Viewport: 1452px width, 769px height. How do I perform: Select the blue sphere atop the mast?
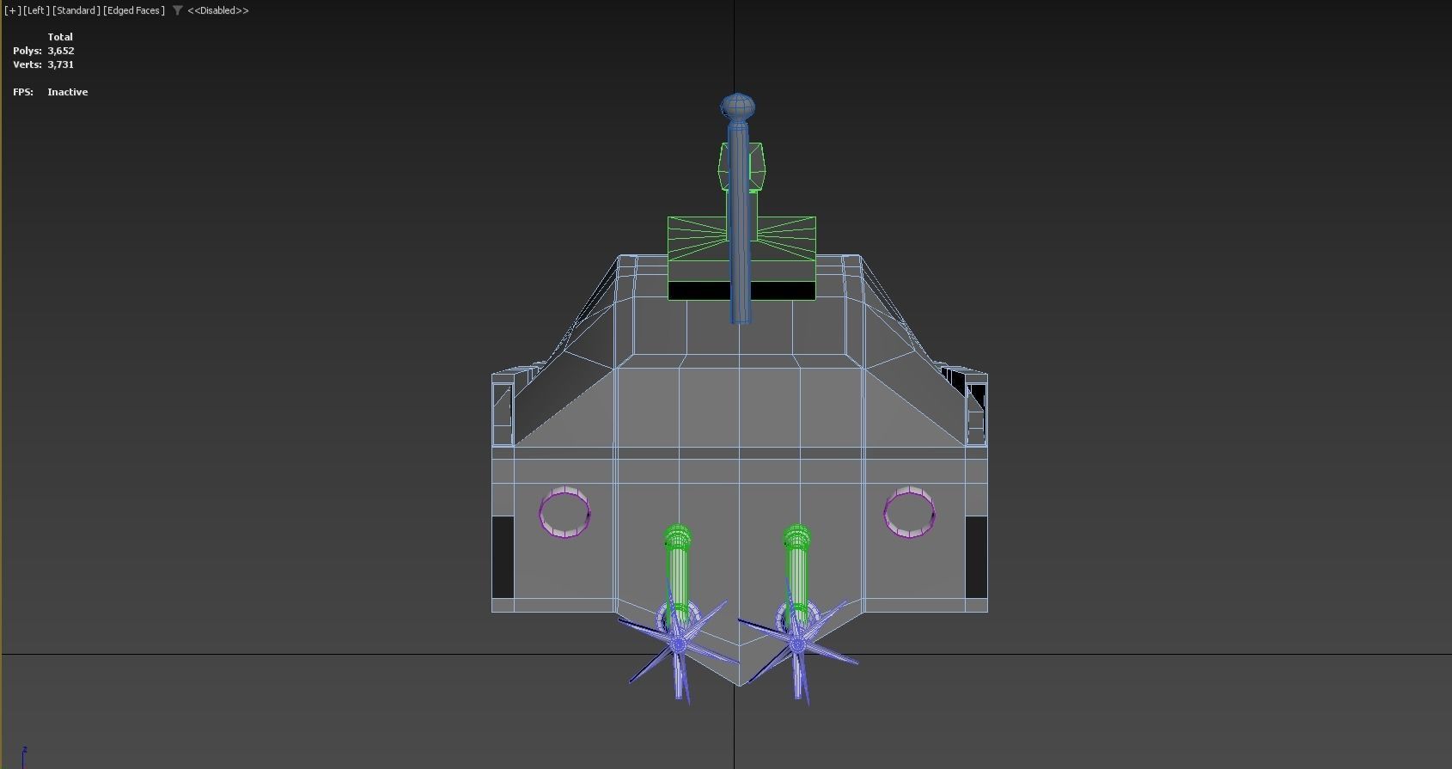pyautogui.click(x=737, y=107)
